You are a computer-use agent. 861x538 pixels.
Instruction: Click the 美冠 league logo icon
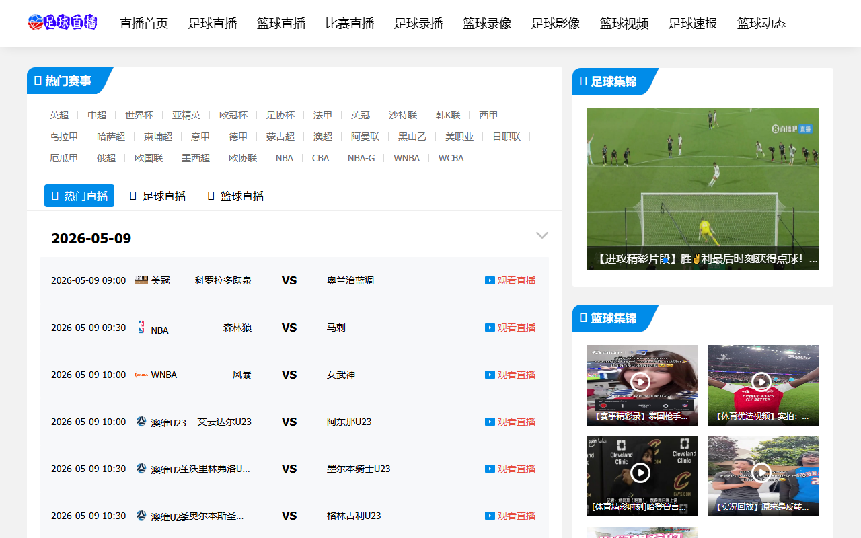click(x=141, y=280)
